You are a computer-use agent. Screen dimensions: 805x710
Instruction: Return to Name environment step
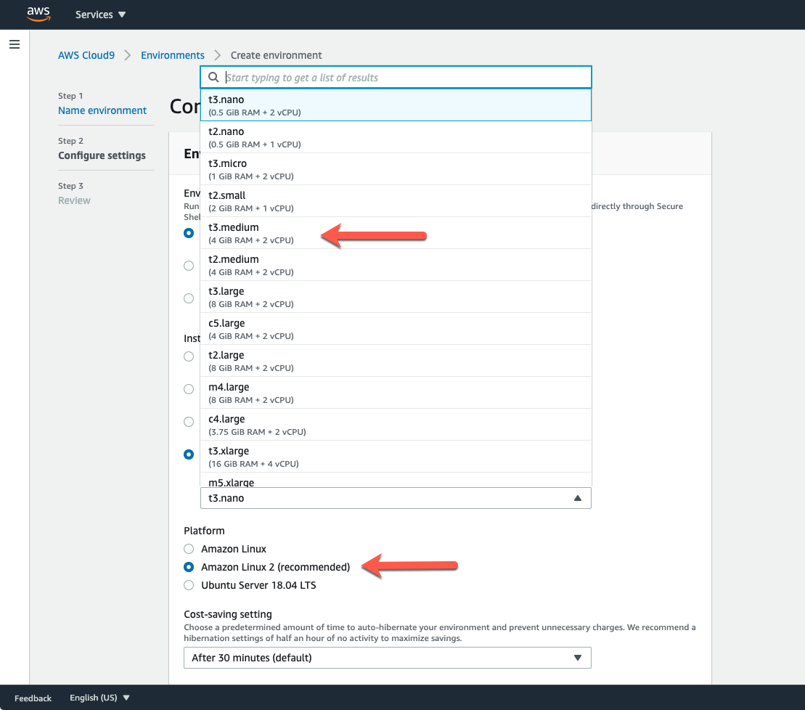[102, 110]
